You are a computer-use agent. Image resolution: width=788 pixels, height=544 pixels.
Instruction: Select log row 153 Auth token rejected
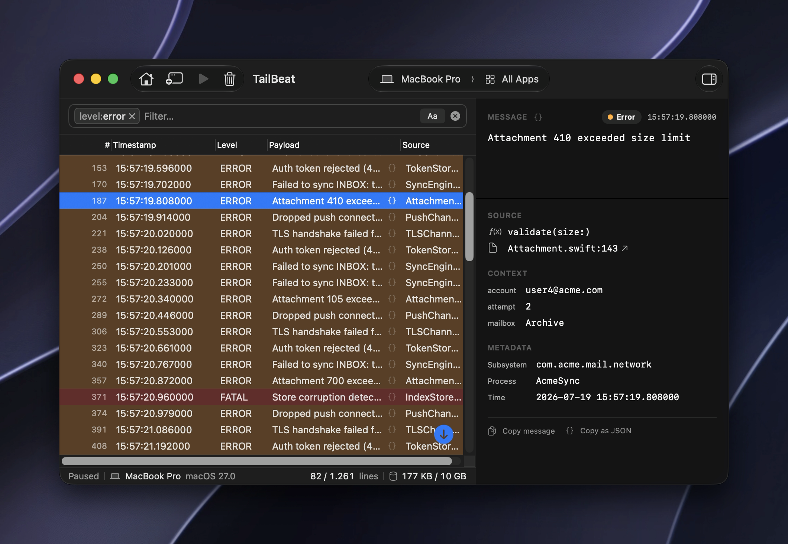261,168
